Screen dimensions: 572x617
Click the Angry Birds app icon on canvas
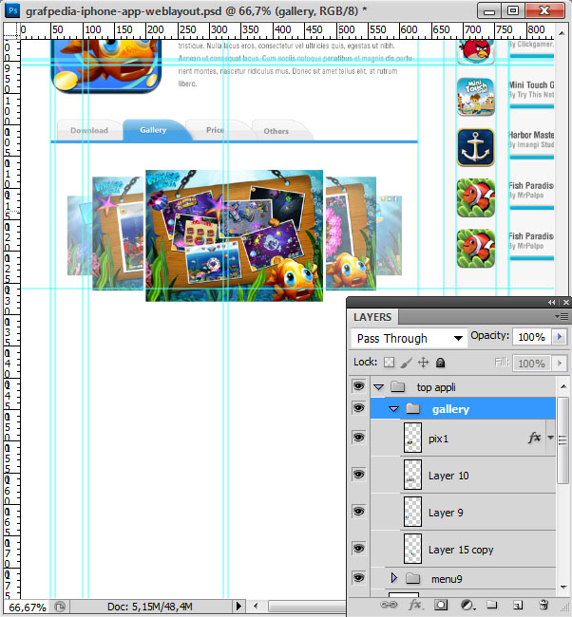476,51
